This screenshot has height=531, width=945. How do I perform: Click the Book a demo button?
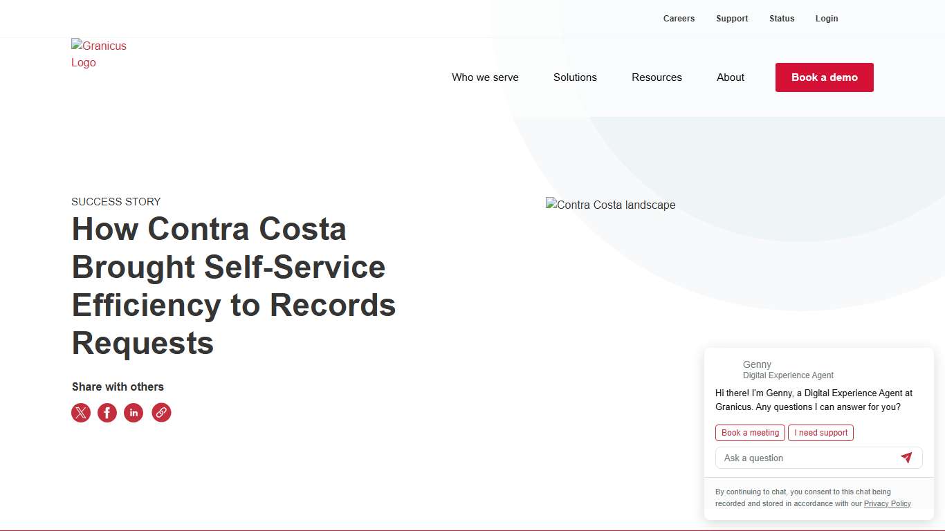(x=824, y=77)
